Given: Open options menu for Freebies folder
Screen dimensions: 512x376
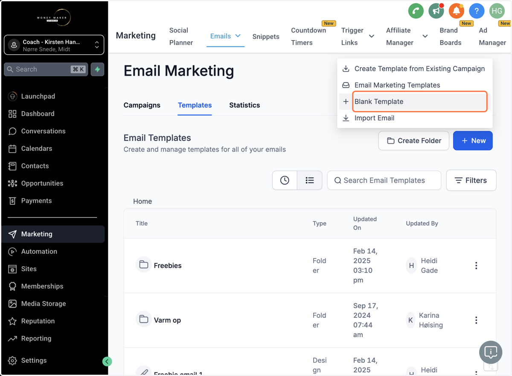Looking at the screenshot, I should (476, 265).
